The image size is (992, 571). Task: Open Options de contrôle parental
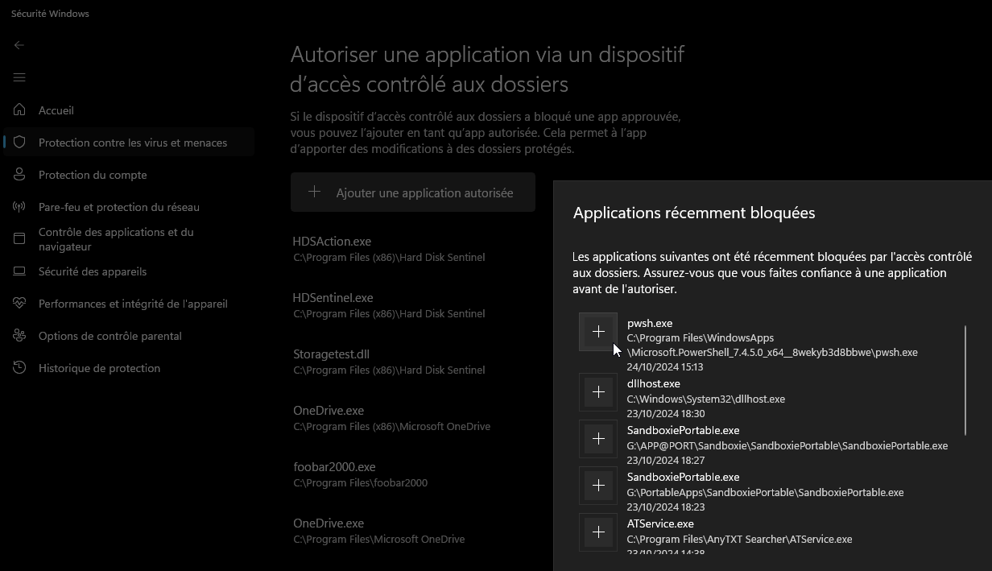110,336
